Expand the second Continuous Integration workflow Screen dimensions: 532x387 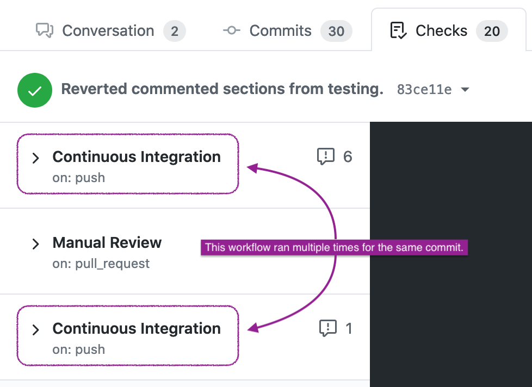click(x=35, y=329)
